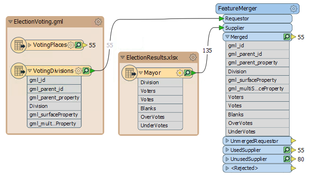The height and width of the screenshot is (176, 309).
Task: Click the Mayor table feature type icon
Action: coord(130,73)
